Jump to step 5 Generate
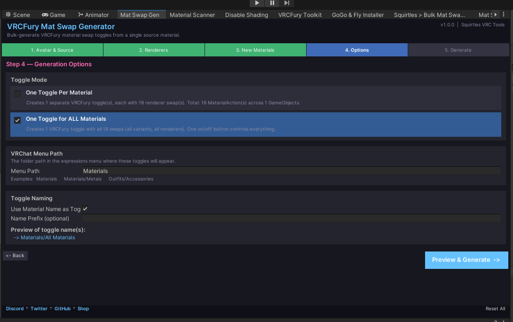 coord(458,50)
